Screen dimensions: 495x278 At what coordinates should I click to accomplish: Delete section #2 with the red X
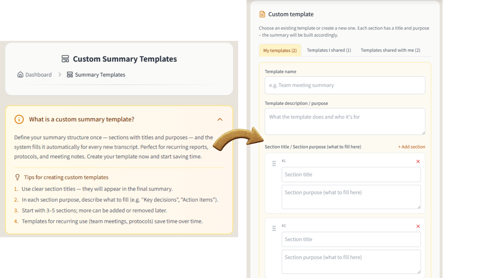pyautogui.click(x=418, y=226)
